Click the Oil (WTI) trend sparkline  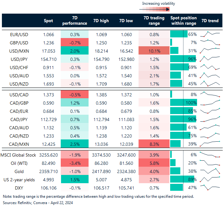pyautogui.click(x=210, y=162)
